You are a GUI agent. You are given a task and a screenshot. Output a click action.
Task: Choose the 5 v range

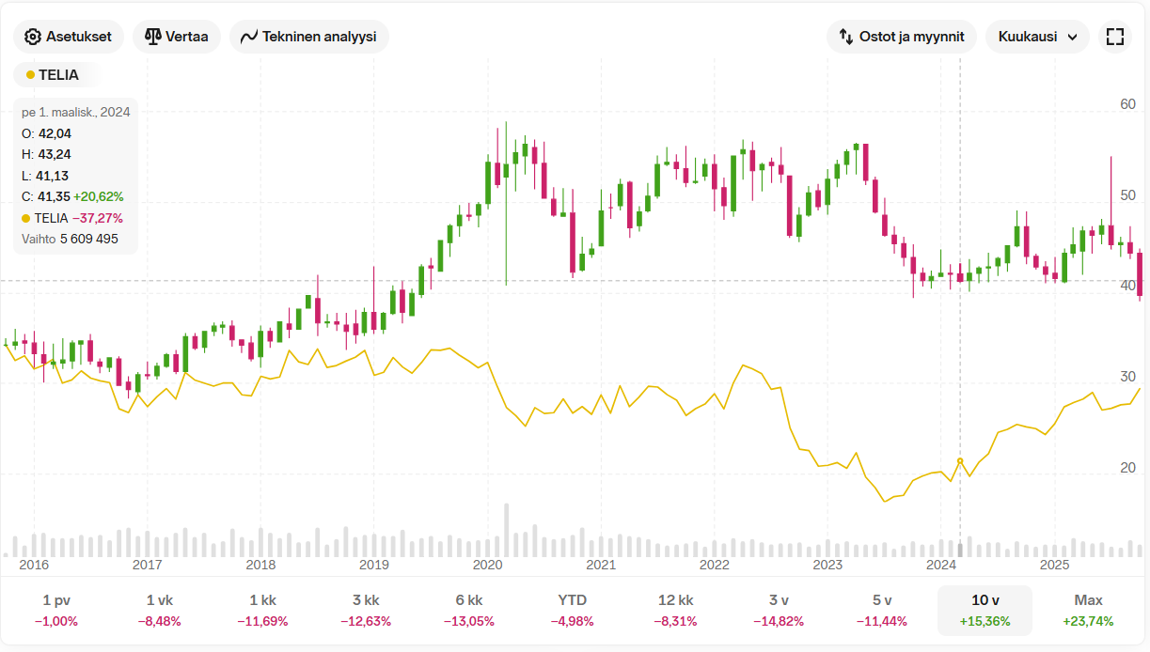click(882, 610)
